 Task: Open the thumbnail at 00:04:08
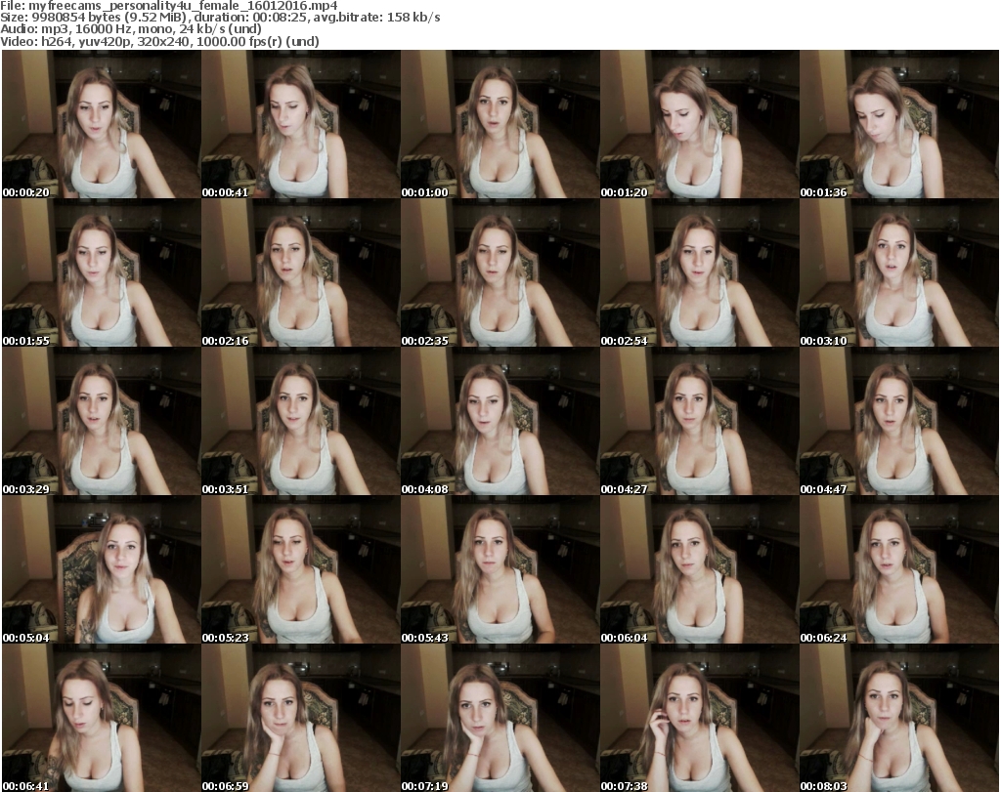[500, 422]
